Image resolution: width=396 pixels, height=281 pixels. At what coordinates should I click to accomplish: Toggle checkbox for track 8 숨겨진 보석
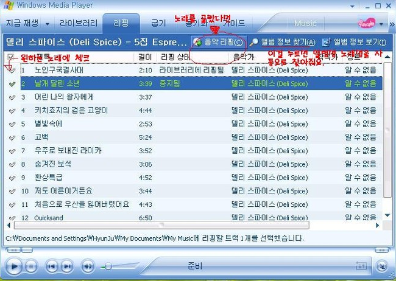click(x=12, y=164)
